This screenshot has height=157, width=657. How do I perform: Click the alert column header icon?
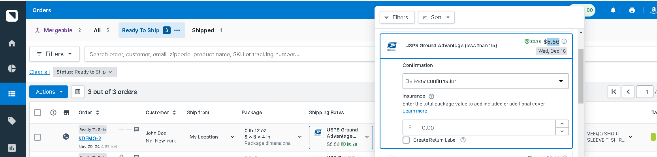53,113
